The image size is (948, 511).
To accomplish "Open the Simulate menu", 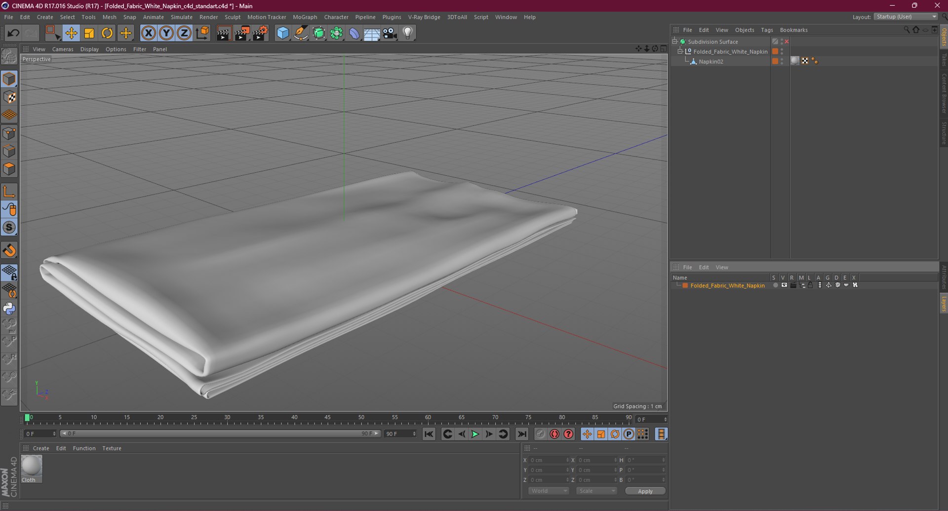I will [x=181, y=17].
